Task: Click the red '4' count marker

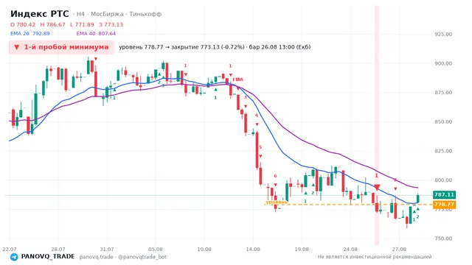Action: pos(257,116)
